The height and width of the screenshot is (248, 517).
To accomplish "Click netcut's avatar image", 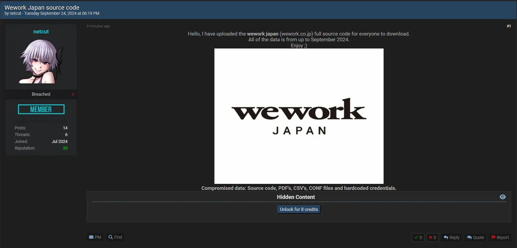I will coord(41,61).
